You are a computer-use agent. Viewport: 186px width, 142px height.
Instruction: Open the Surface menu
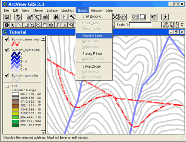tap(52, 10)
